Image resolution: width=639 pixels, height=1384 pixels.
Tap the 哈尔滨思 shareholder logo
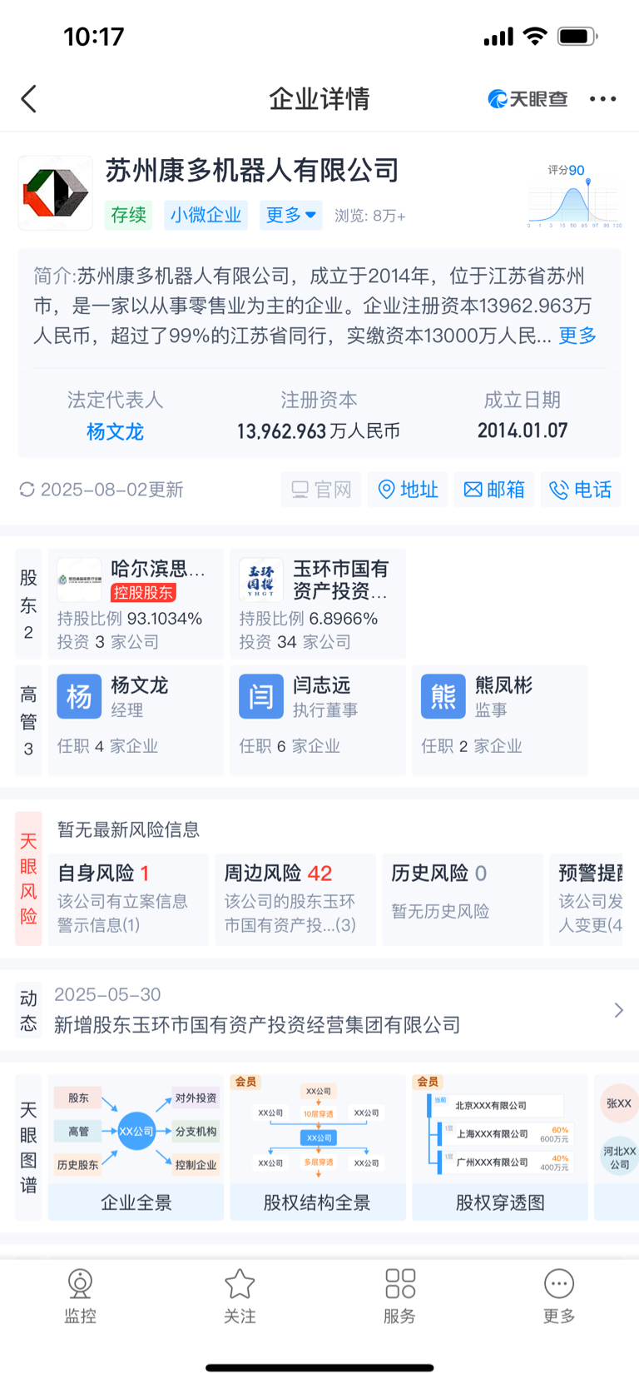pos(79,580)
